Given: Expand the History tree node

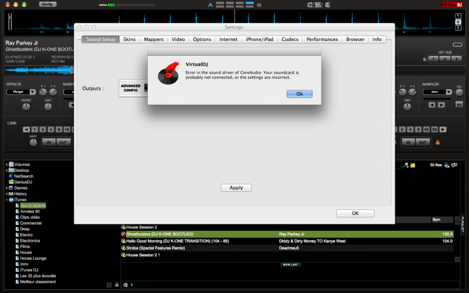Looking at the screenshot, I should coord(6,194).
